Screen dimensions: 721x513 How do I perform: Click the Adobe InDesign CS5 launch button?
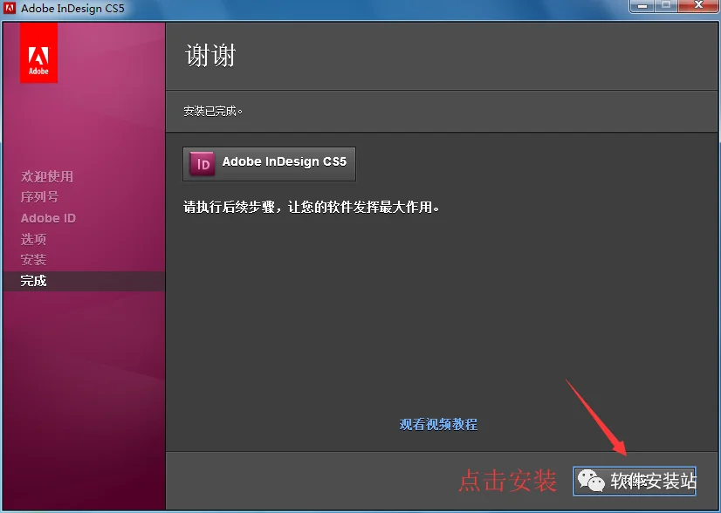coord(269,164)
